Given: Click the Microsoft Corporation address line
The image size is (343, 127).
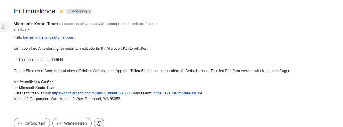Looking at the screenshot, I should click(x=67, y=99).
